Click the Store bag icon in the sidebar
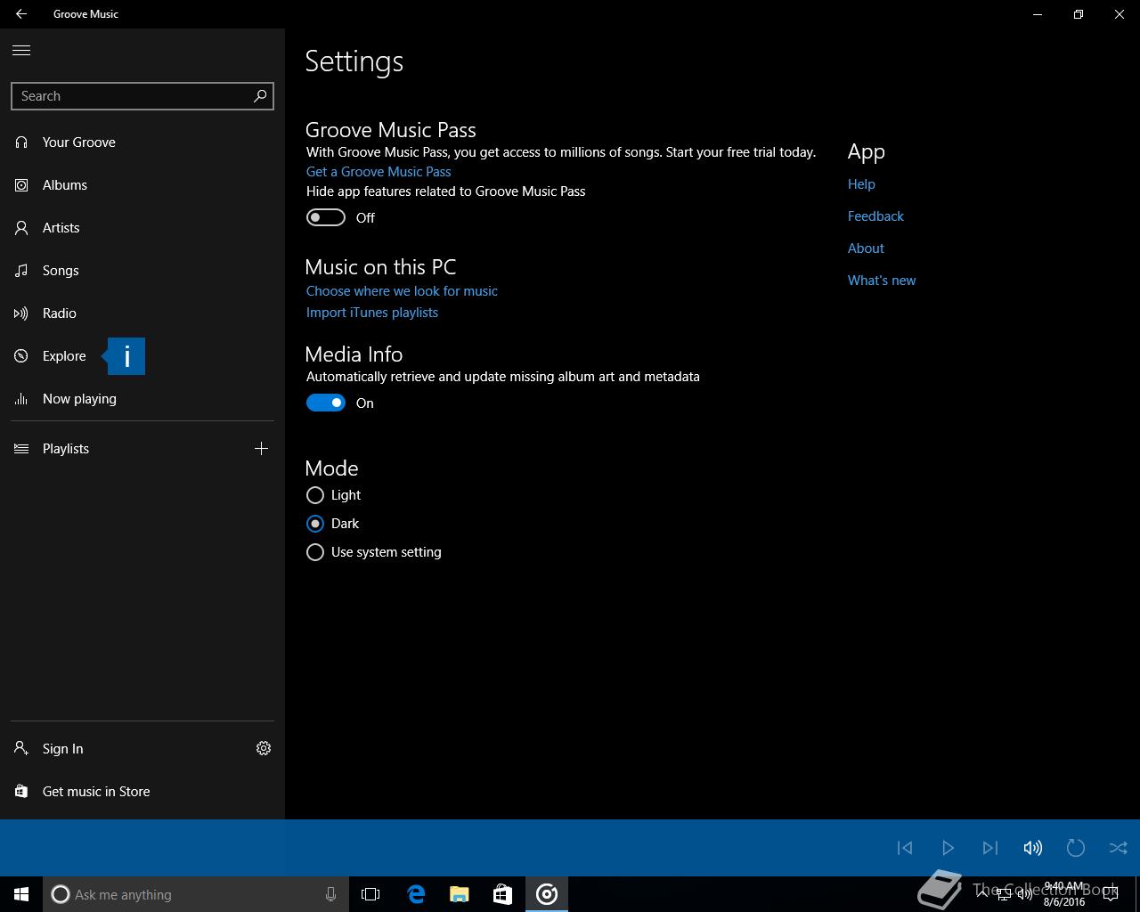Screen dimensions: 1140x912 21,792
